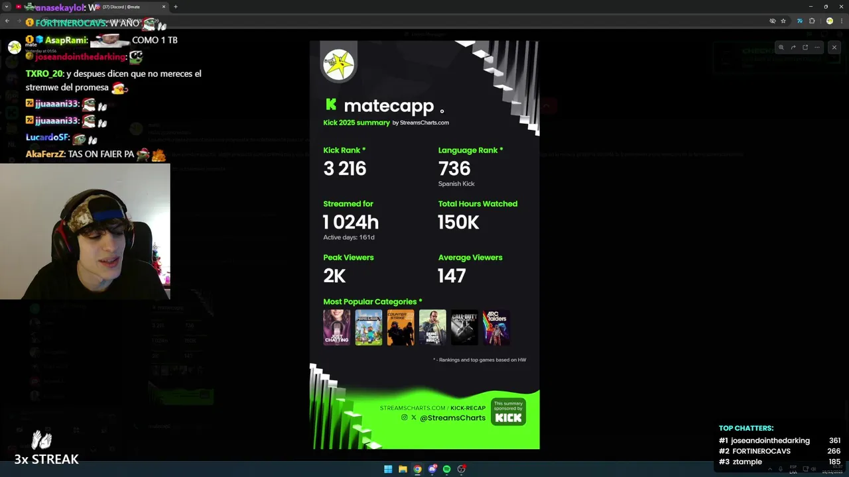Expand the tab search dropdown arrow
This screenshot has height=477, width=849.
(6, 7)
